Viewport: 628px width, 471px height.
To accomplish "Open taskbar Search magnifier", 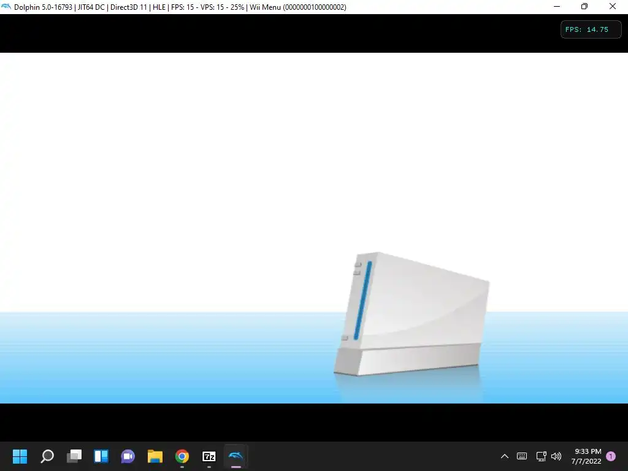I will click(47, 456).
